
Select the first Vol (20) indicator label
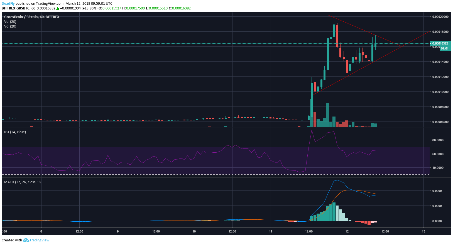pyautogui.click(x=10, y=22)
